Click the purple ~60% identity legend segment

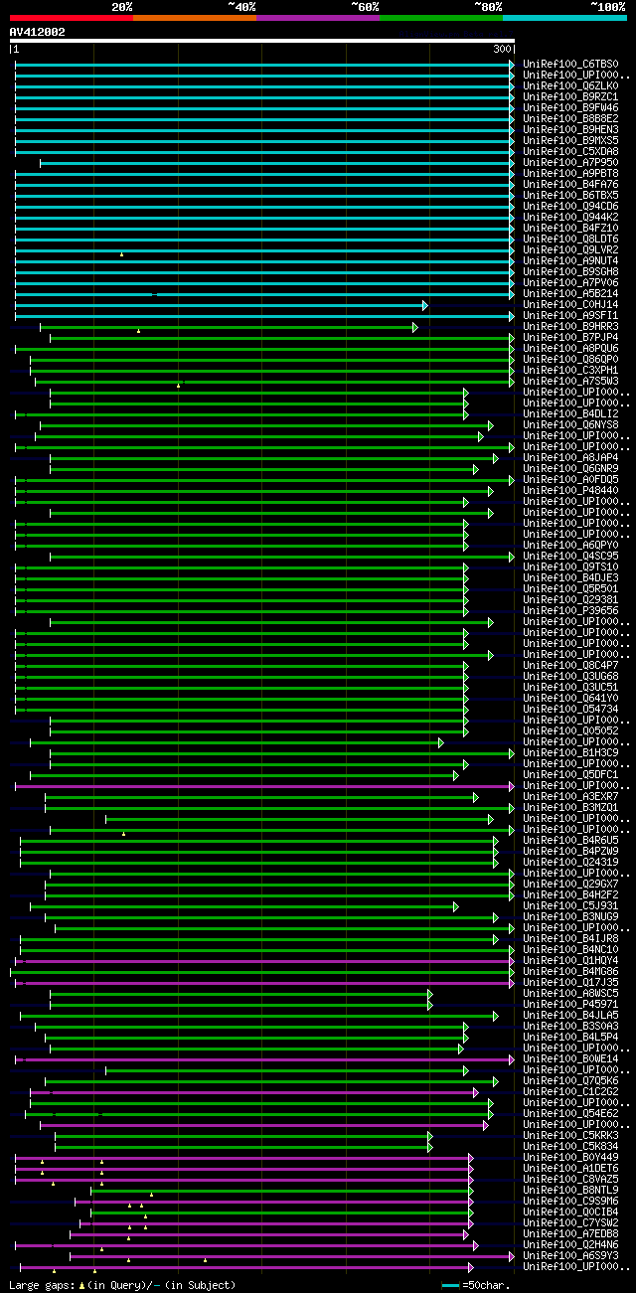317,17
